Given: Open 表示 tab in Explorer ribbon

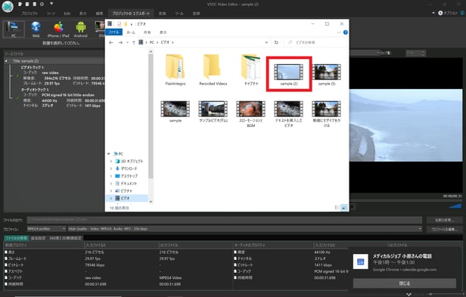Looking at the screenshot, I should coord(163,32).
